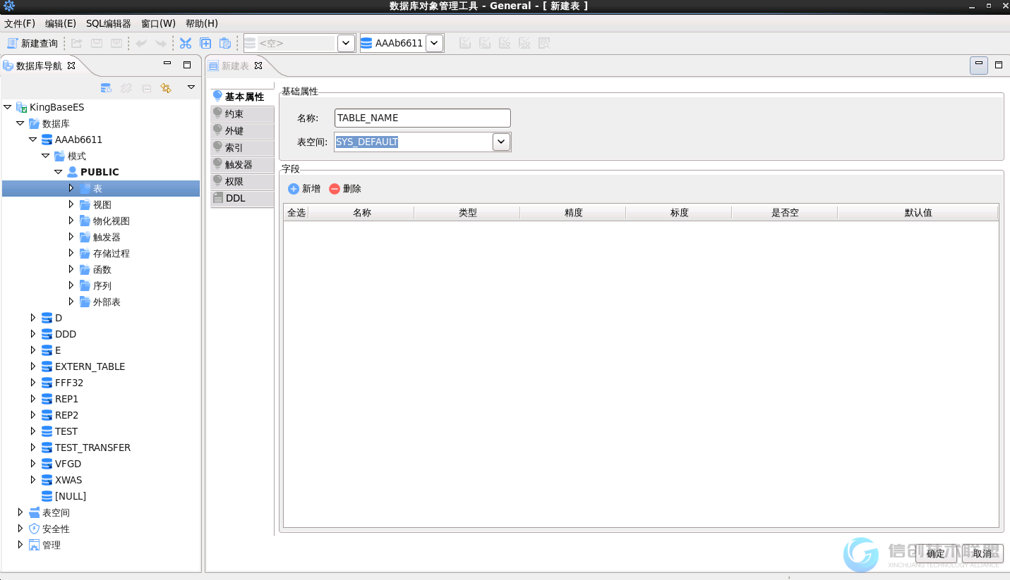Screen dimensions: 1010x580
Task: Open the 窗口(W) menu
Action: click(159, 23)
